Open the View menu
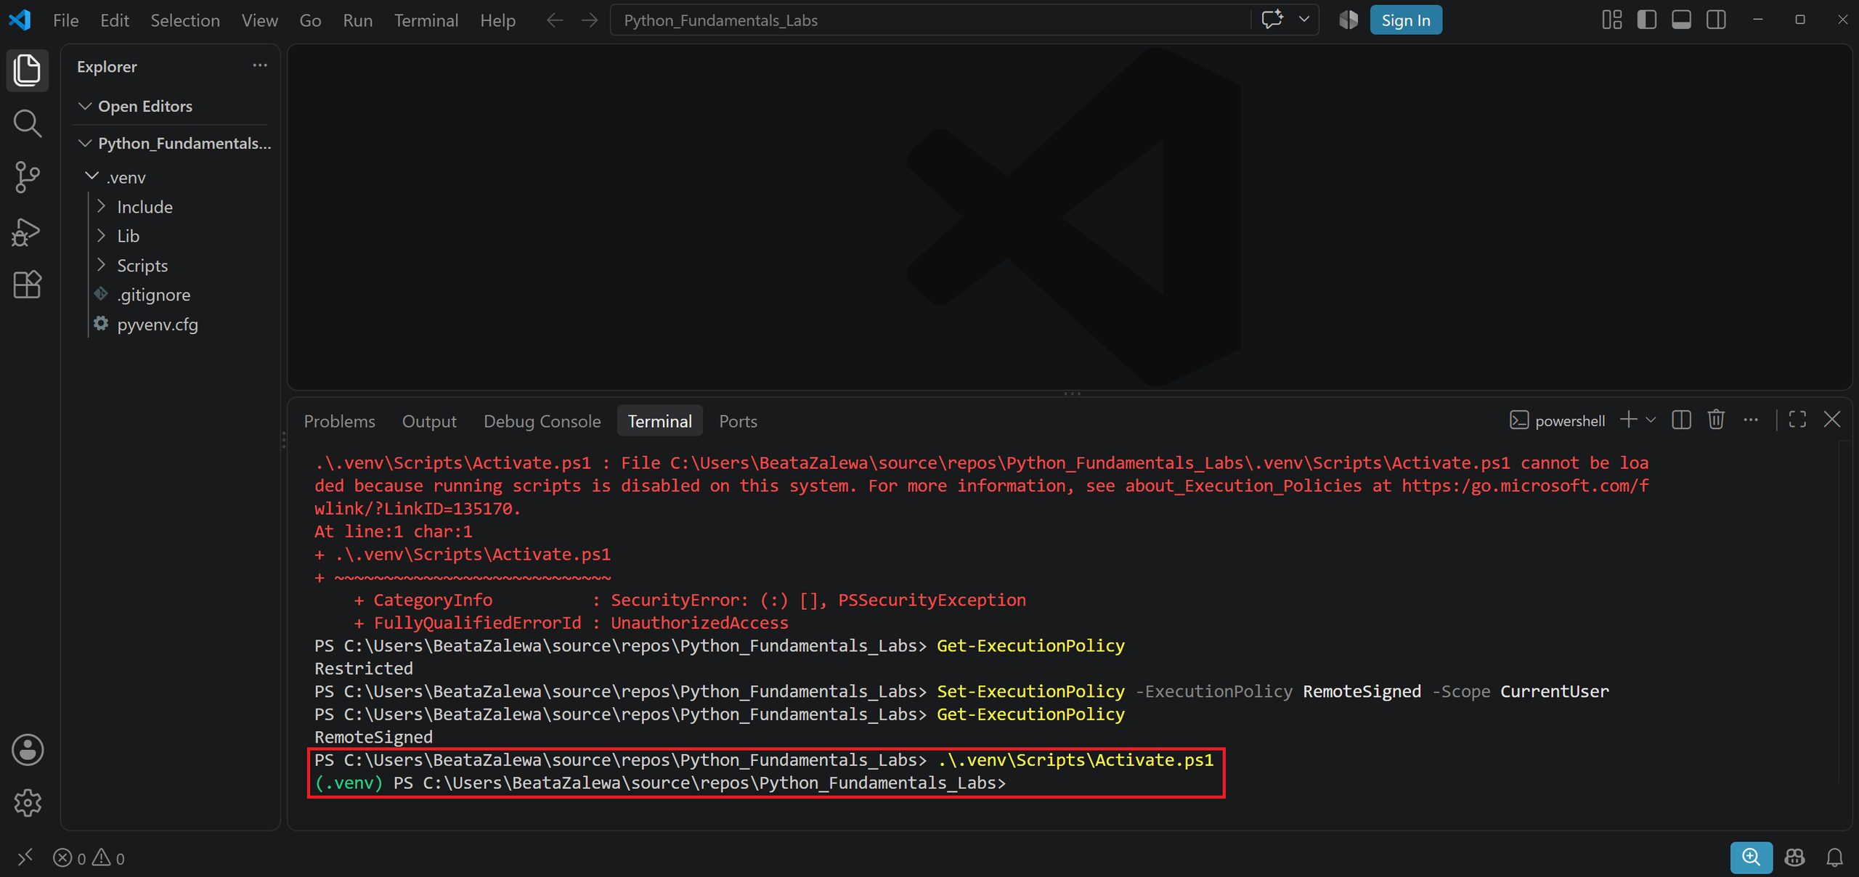Image resolution: width=1859 pixels, height=877 pixels. tap(259, 20)
